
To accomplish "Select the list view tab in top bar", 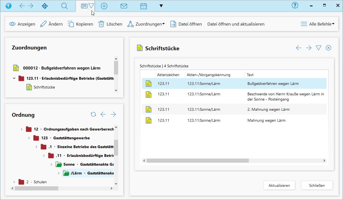I will (84, 6).
